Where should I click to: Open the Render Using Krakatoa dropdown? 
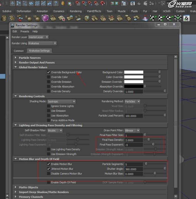pyautogui.click(x=42, y=43)
